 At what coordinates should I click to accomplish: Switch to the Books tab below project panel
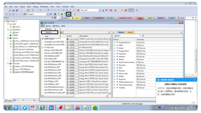pyautogui.click(x=17, y=101)
